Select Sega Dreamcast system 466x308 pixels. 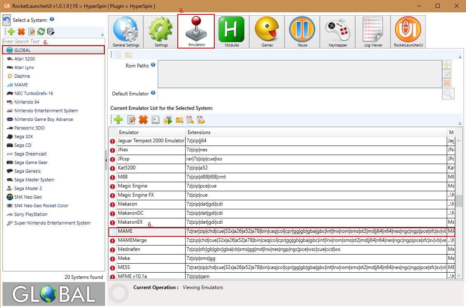30,154
